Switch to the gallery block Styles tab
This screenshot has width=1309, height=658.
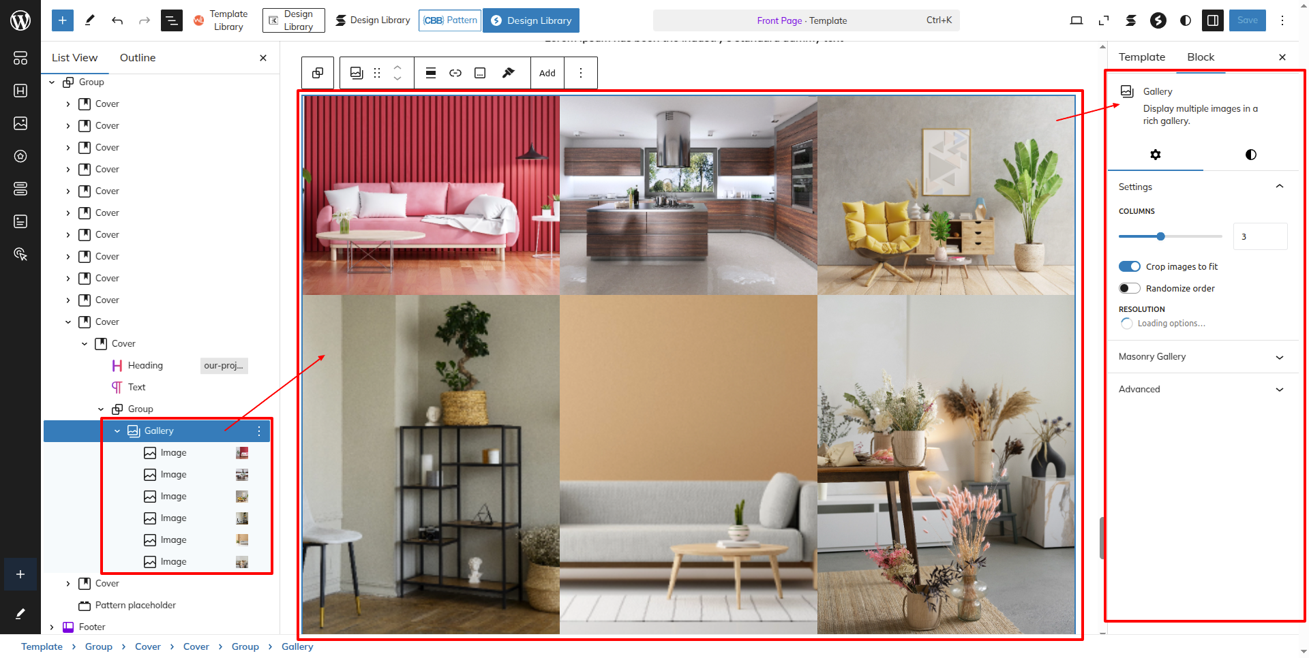[1250, 155]
